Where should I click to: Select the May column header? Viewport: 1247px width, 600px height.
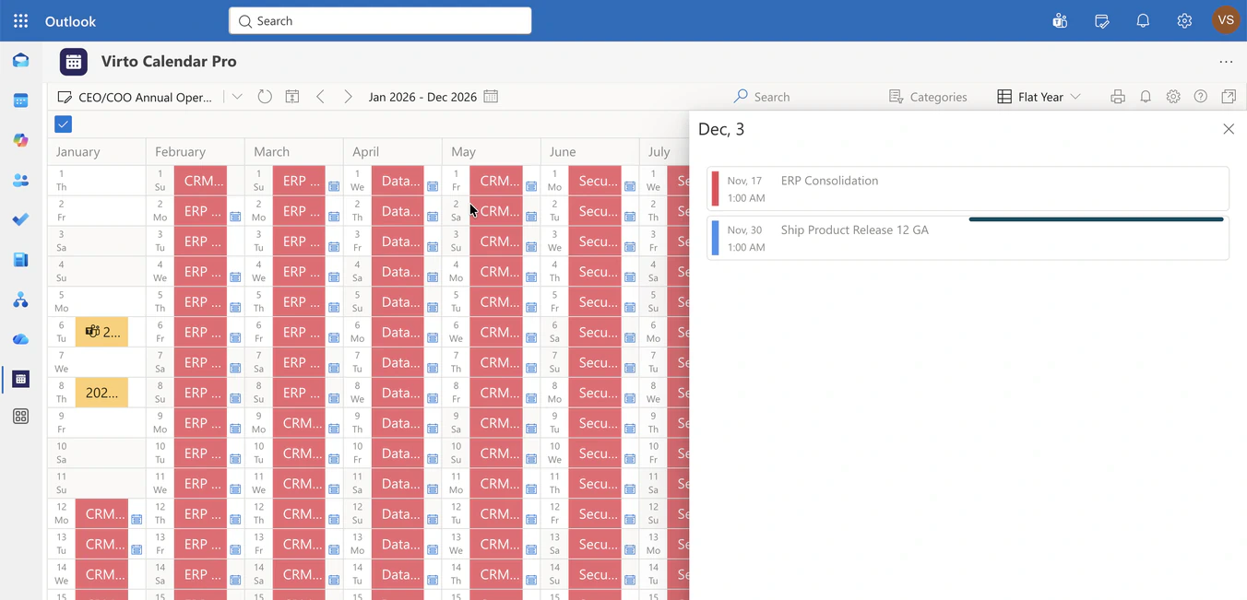click(491, 152)
